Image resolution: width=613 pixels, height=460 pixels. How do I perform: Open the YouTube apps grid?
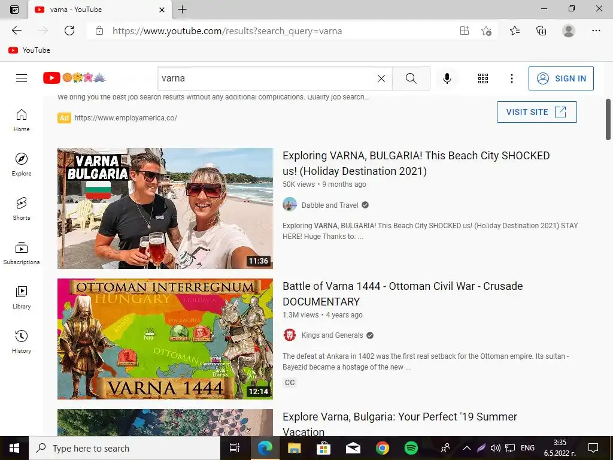[483, 78]
